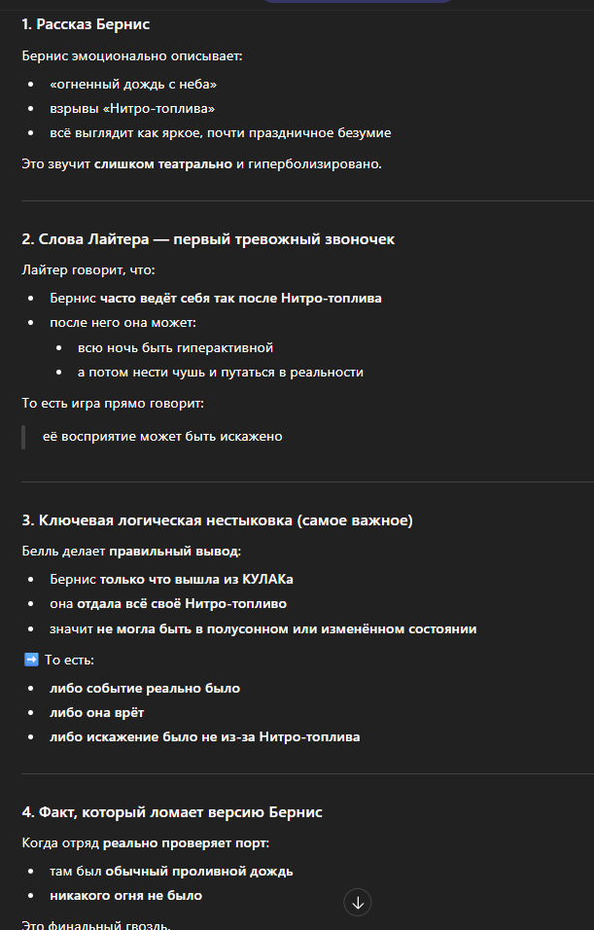The width and height of the screenshot is (594, 930).
Task: Click the quoted line «её восприятие может быть искажено»
Action: pyautogui.click(x=162, y=436)
